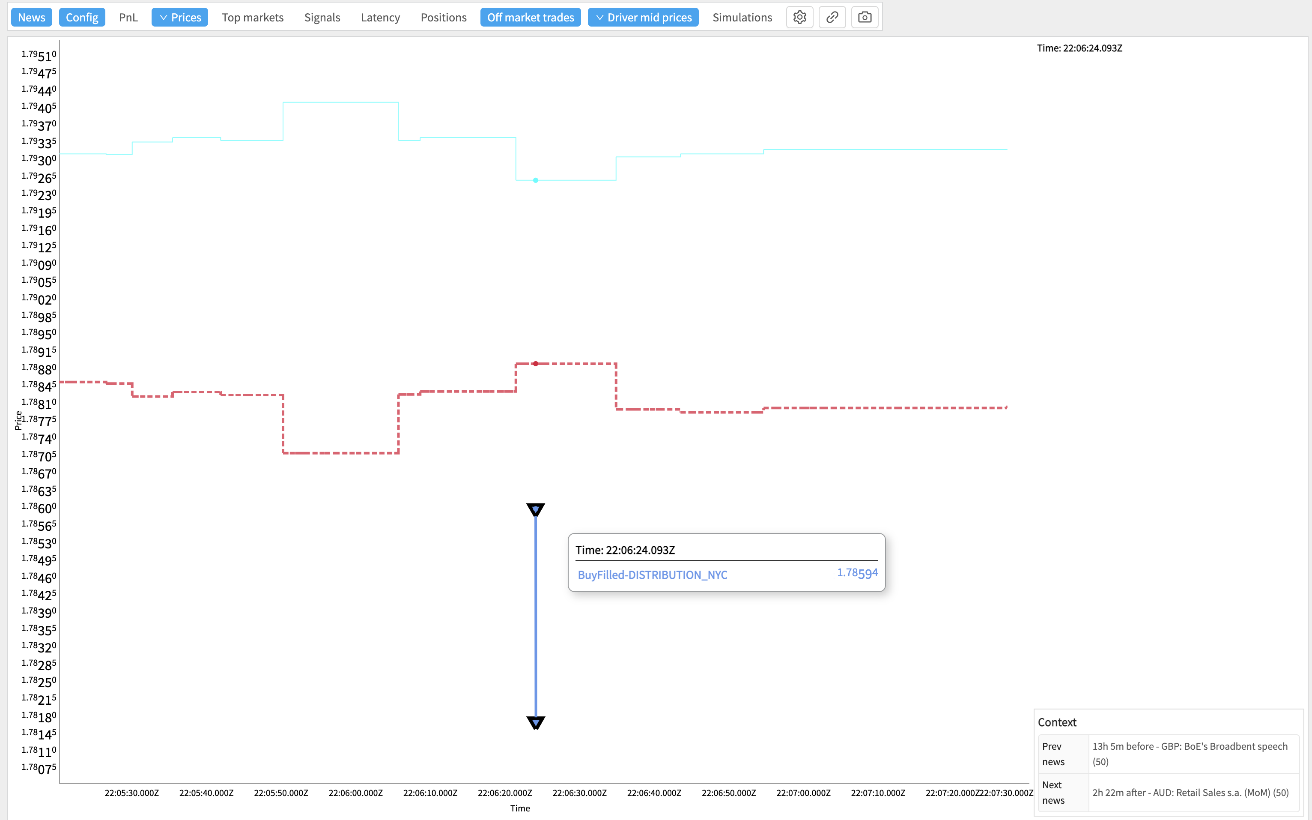Click the blue vertical trade line
This screenshot has height=820, width=1312.
[535, 616]
